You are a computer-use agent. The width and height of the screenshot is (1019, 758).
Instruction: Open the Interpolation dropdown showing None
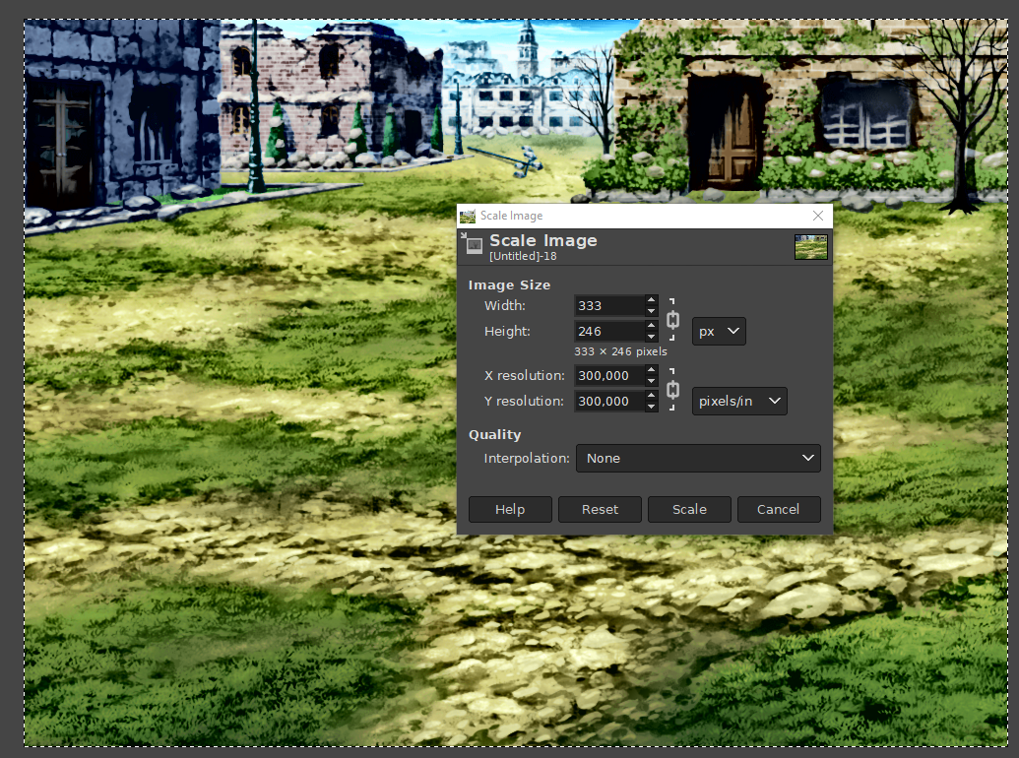[x=698, y=458]
